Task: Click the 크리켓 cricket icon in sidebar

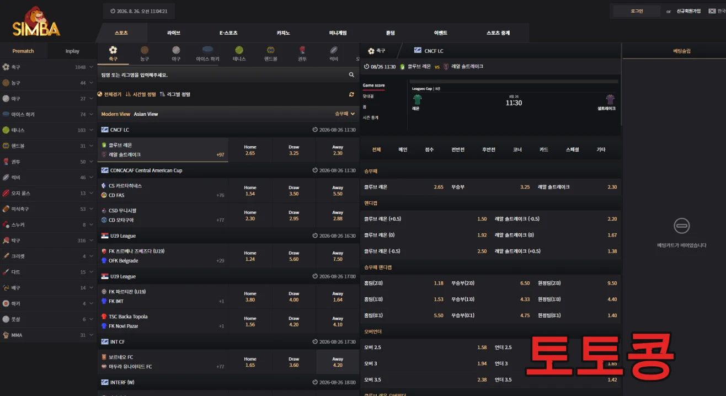Action: [x=6, y=256]
